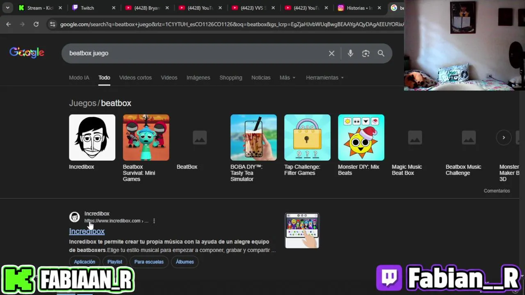Click the Juegos breadcrumb heading

pyautogui.click(x=82, y=103)
